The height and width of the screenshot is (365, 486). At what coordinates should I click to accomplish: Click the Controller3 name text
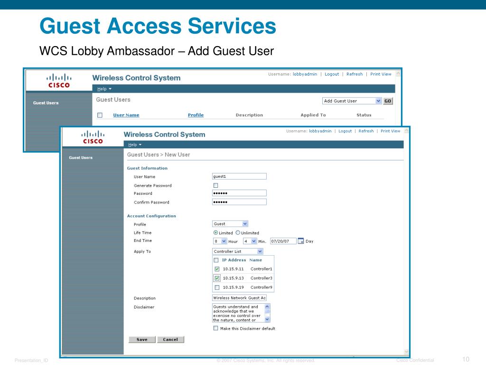[262, 278]
